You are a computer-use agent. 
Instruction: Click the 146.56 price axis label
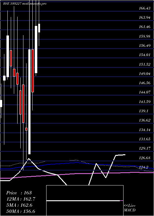point(145,83)
